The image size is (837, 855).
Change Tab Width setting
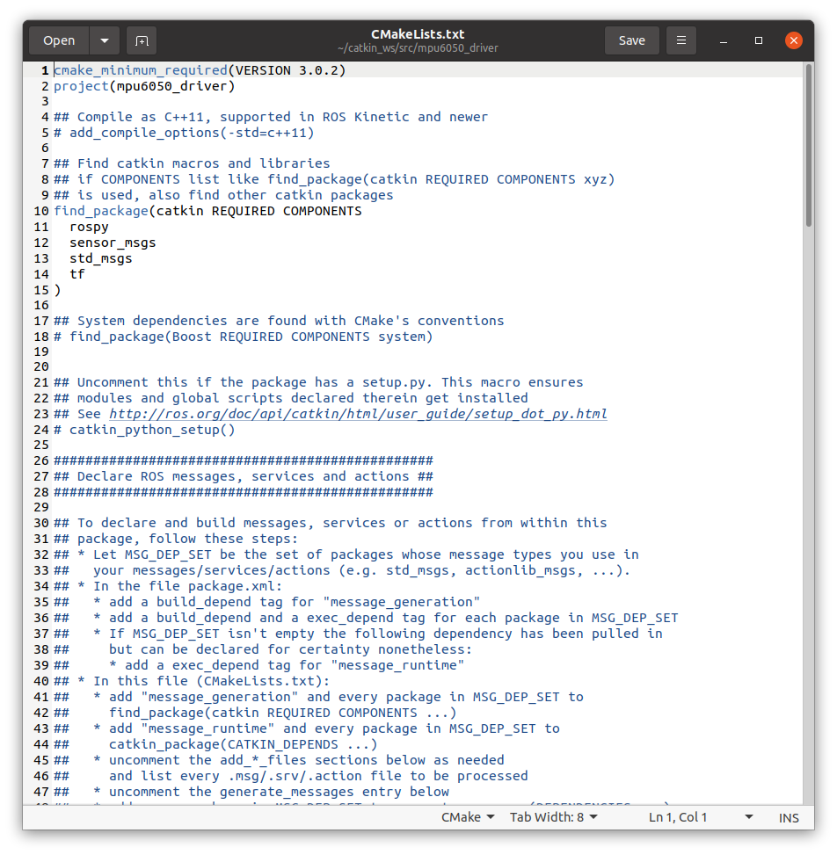553,817
